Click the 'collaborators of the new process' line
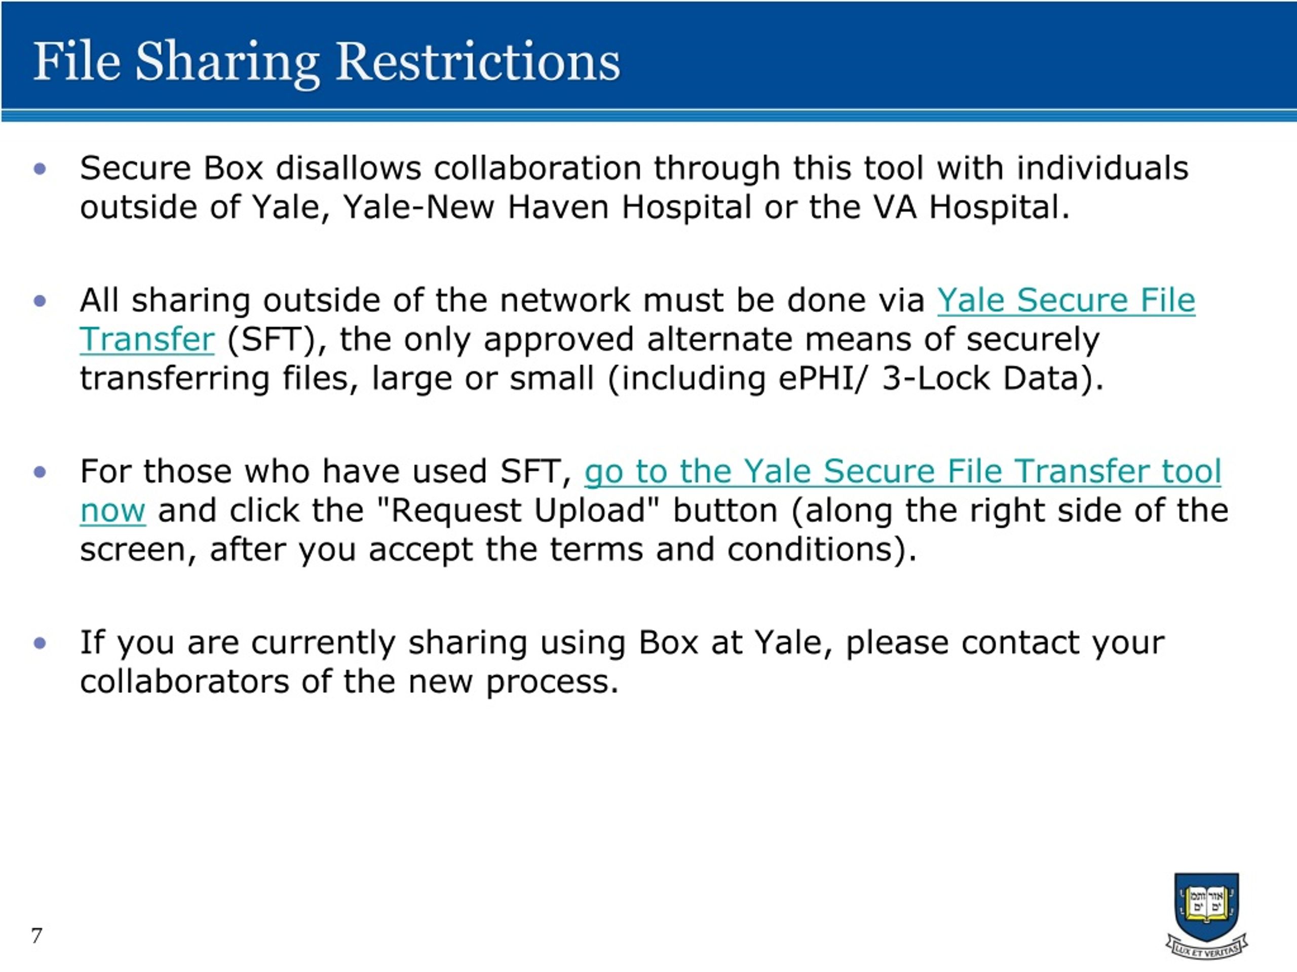 (349, 681)
